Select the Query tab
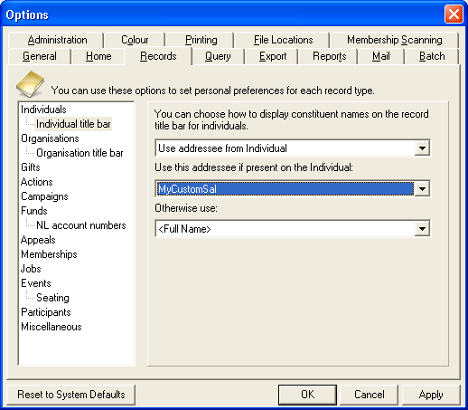Image resolution: width=468 pixels, height=410 pixels. pyautogui.click(x=218, y=56)
